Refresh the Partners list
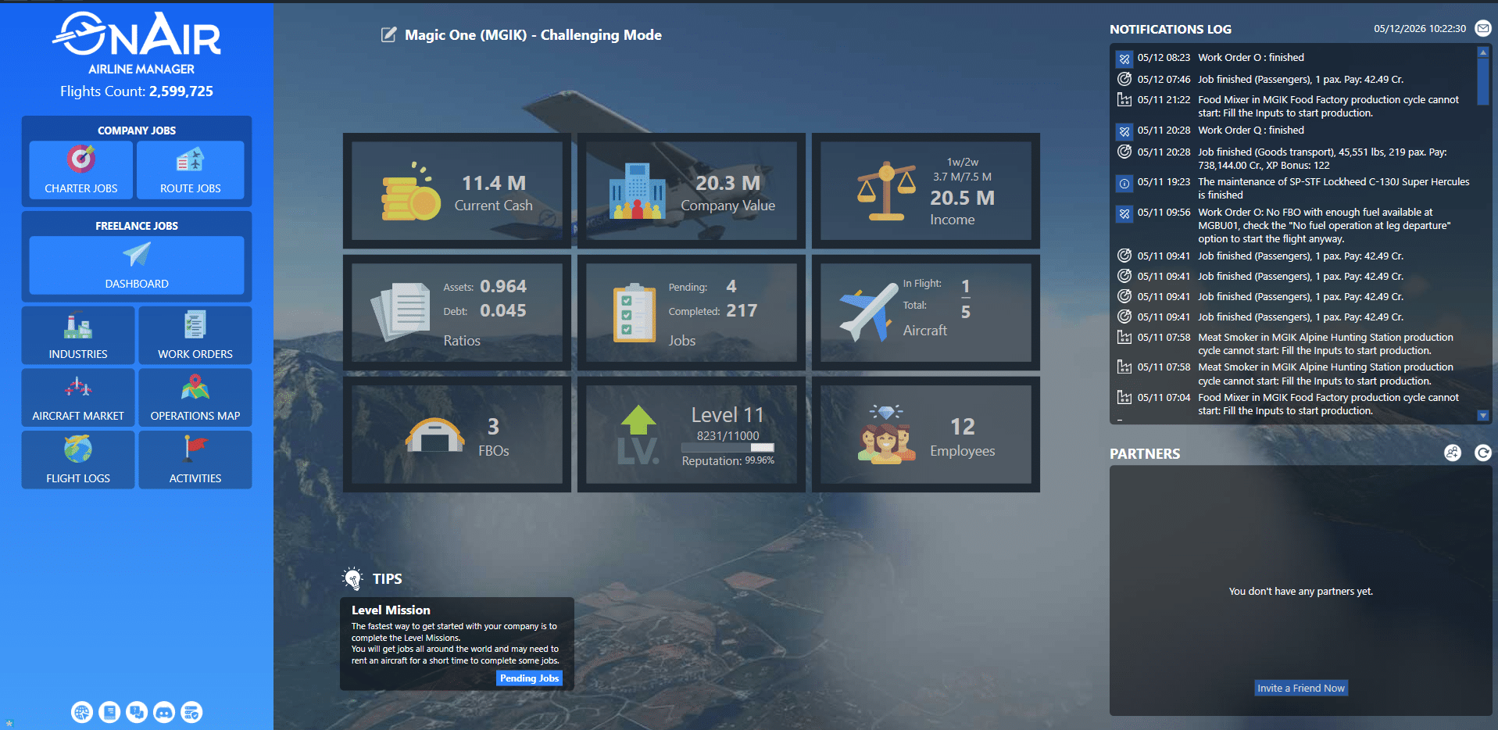Image resolution: width=1498 pixels, height=730 pixels. pos(1482,453)
